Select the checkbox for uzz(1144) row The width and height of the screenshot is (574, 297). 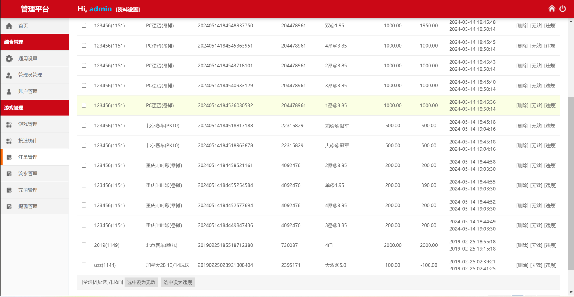(84, 265)
